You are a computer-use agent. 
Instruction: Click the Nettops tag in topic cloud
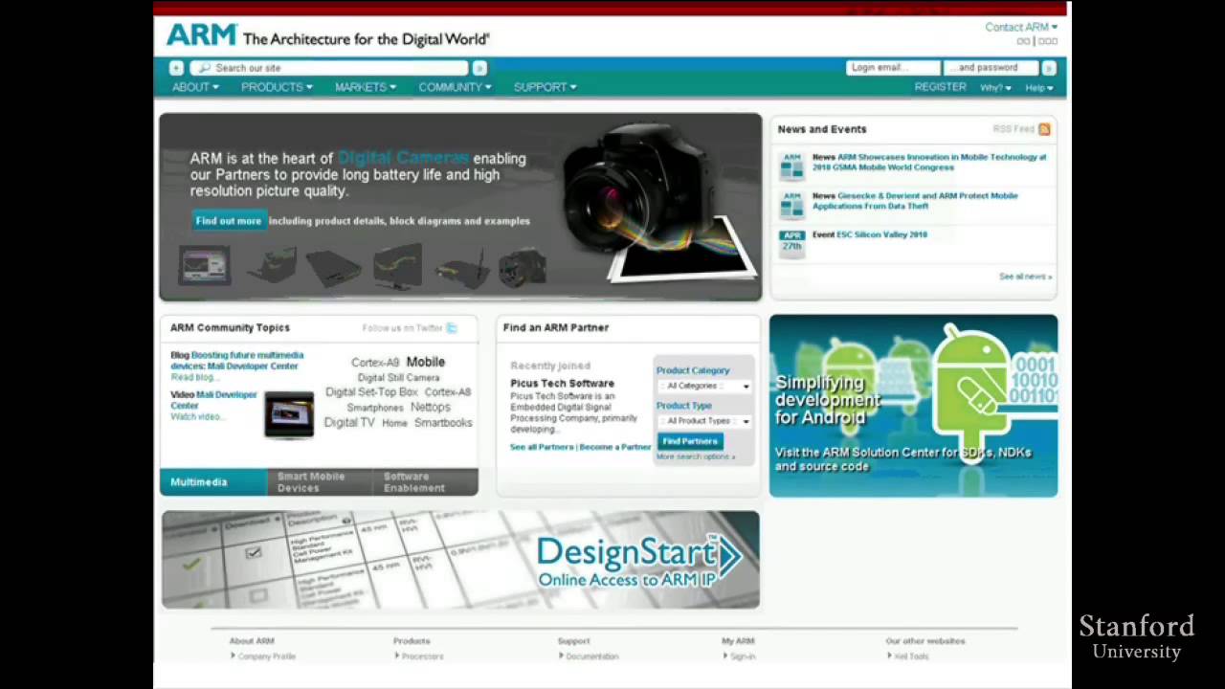[431, 407]
